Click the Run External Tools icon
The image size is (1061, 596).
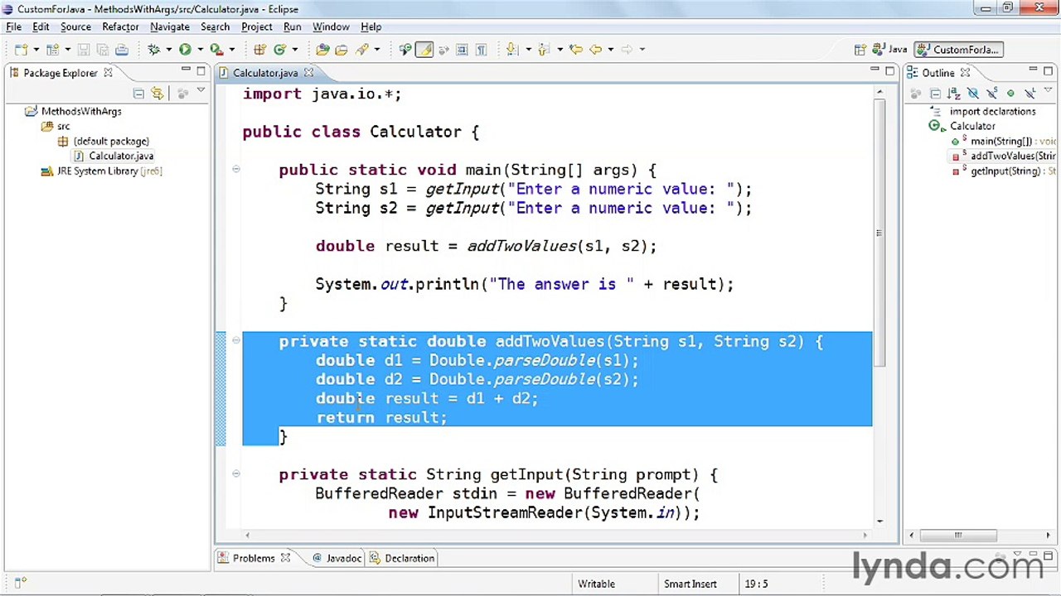(216, 50)
